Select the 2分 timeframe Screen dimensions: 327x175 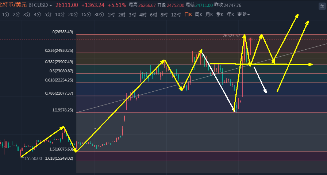coord(16,15)
